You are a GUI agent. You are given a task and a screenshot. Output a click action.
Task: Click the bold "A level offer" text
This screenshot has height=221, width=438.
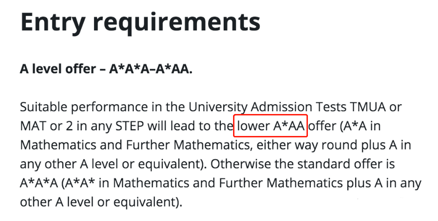[58, 69]
